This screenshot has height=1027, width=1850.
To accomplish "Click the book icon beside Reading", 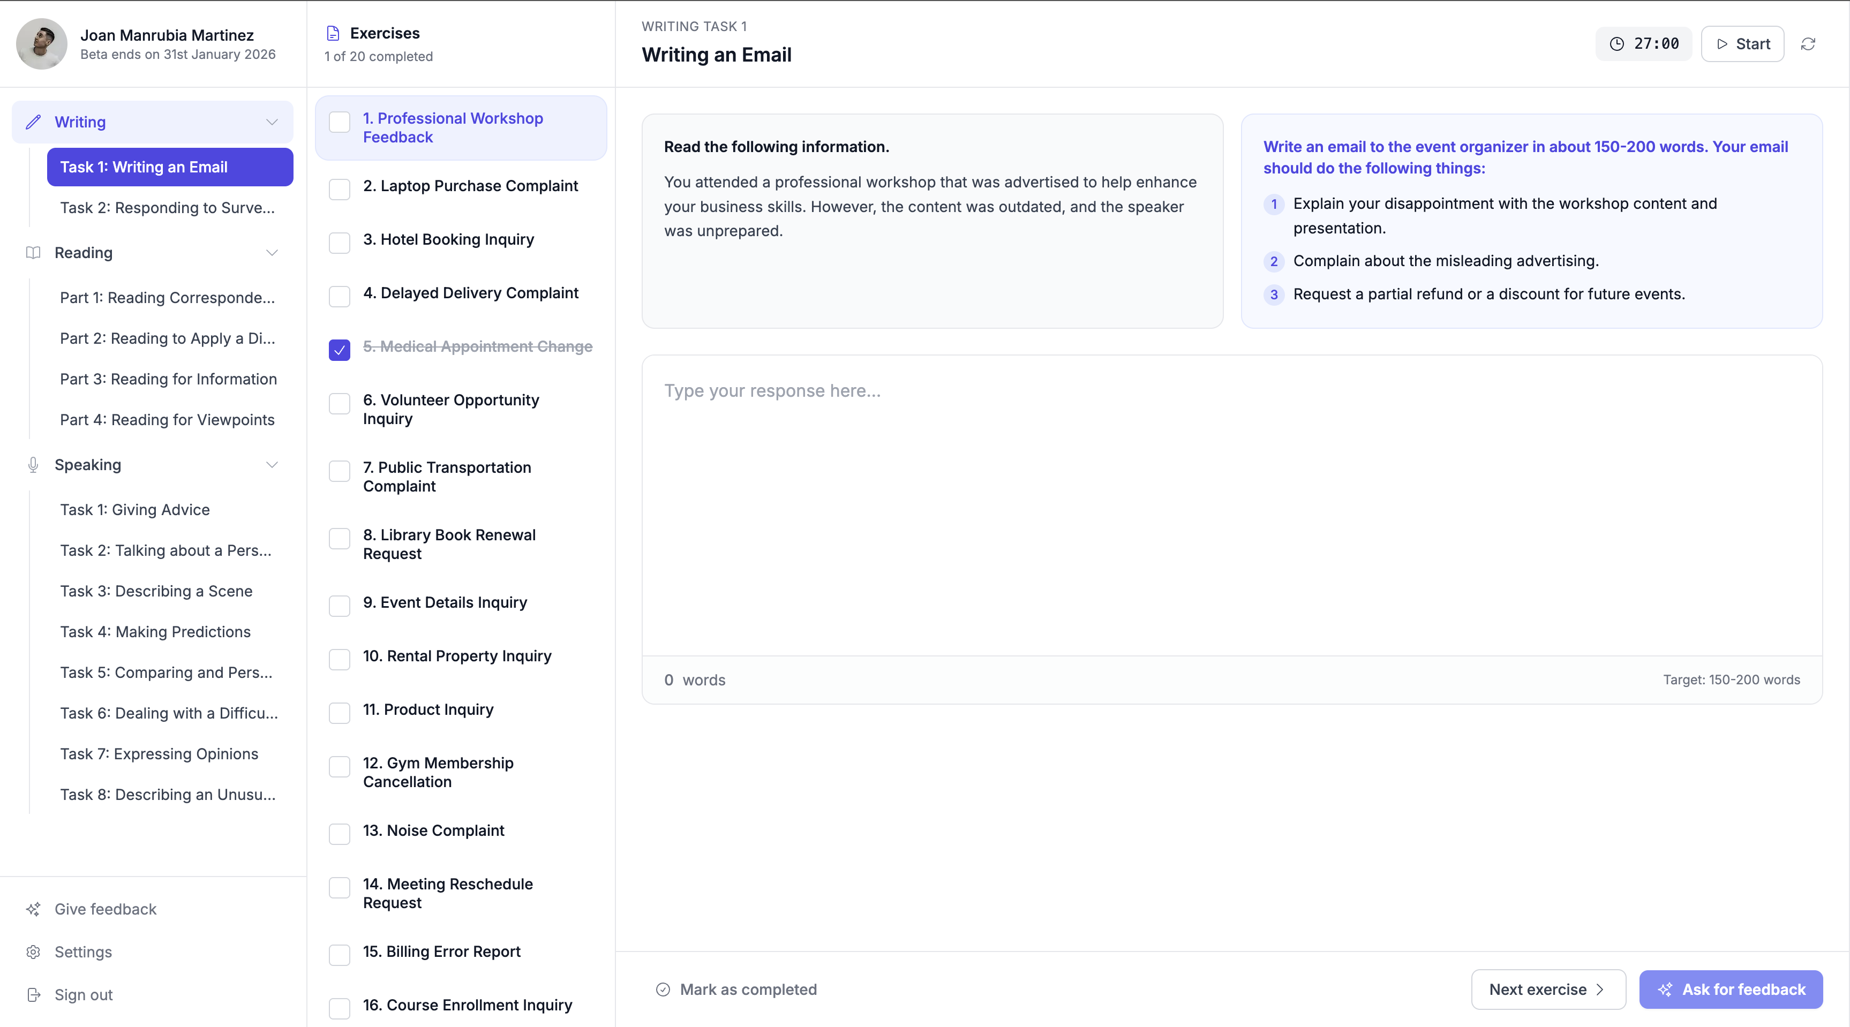I will click(x=33, y=253).
